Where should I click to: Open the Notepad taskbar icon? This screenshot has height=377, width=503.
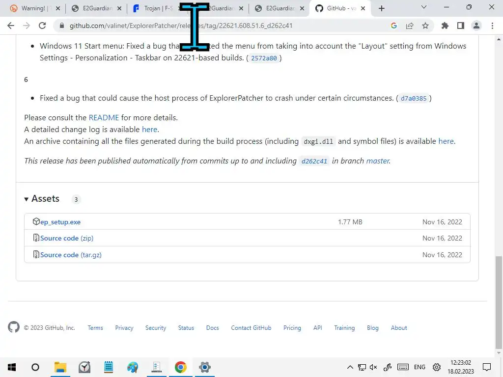point(109,367)
